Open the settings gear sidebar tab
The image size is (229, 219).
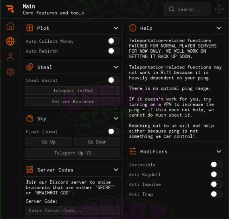pyautogui.click(x=10, y=72)
